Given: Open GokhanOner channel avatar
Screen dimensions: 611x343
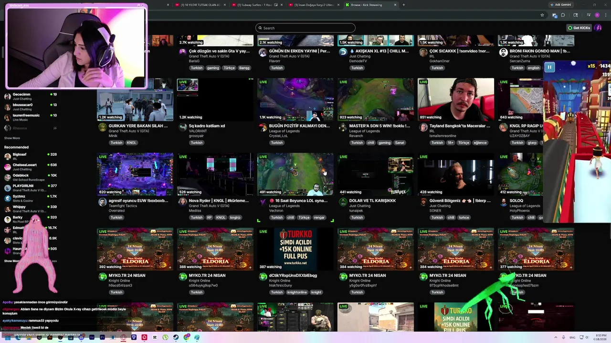Looking at the screenshot, I should pyautogui.click(x=423, y=52).
